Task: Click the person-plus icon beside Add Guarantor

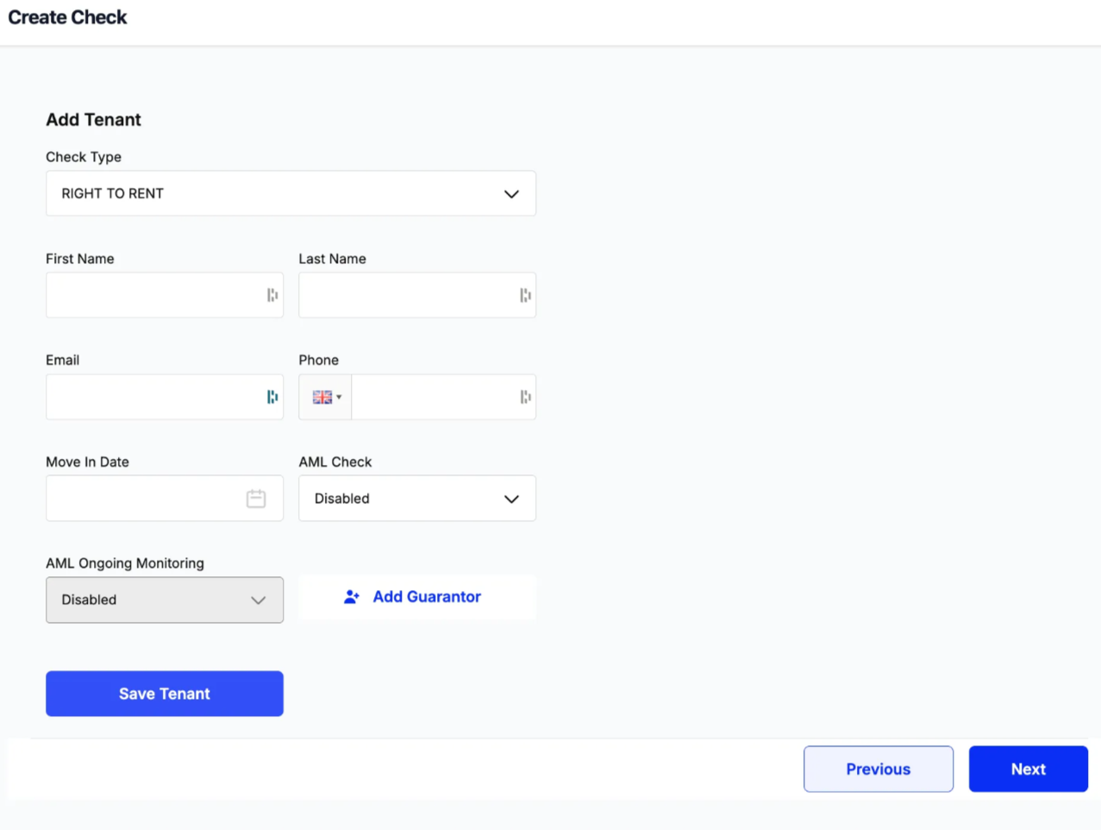Action: tap(352, 597)
